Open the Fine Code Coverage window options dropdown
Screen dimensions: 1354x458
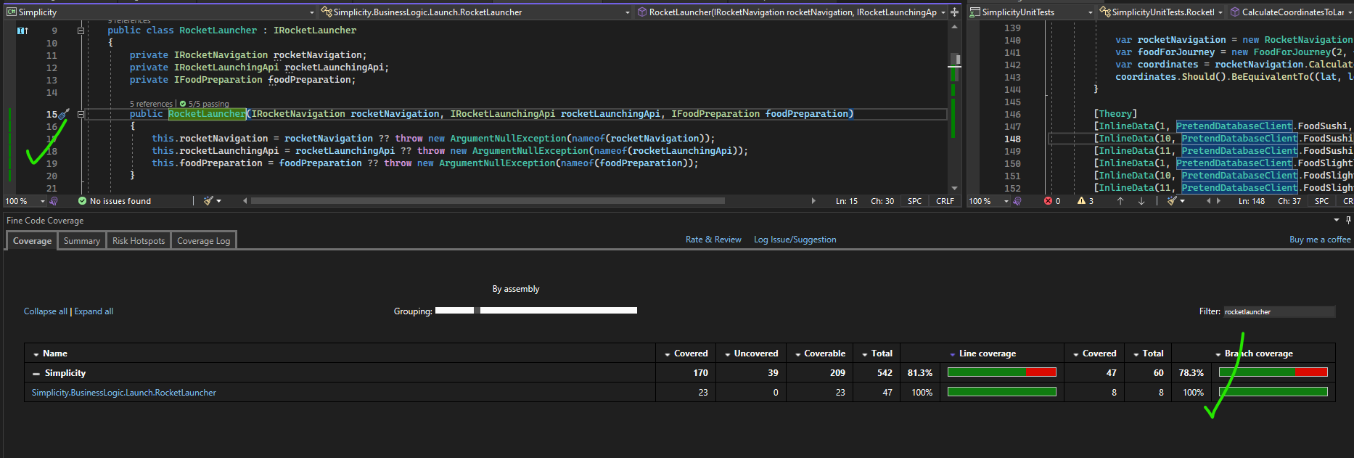point(1337,220)
